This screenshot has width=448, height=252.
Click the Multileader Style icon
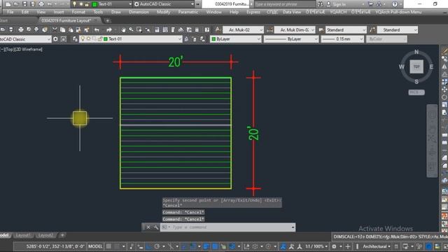click(372, 29)
